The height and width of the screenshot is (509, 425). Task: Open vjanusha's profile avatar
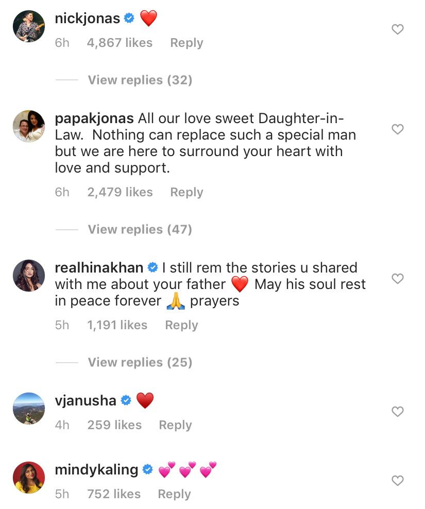(x=28, y=408)
